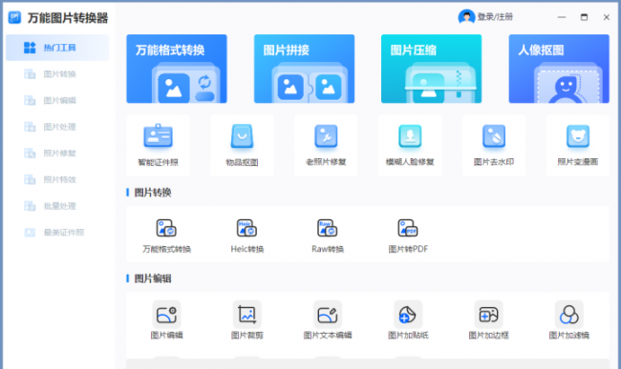Viewport: 621px width, 369px height.
Task: Open the 万能格式转换 banner card
Action: (177, 69)
